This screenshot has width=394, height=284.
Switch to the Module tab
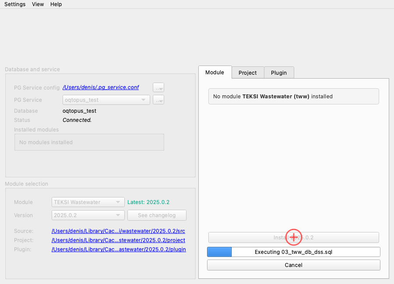[x=215, y=73]
